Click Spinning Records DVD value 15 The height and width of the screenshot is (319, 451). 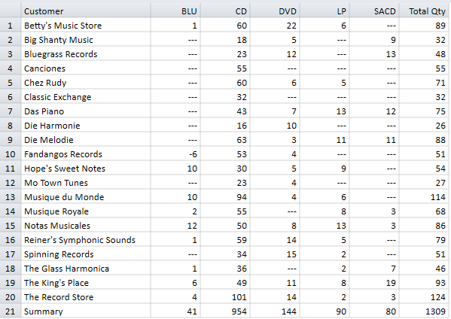click(x=275, y=254)
